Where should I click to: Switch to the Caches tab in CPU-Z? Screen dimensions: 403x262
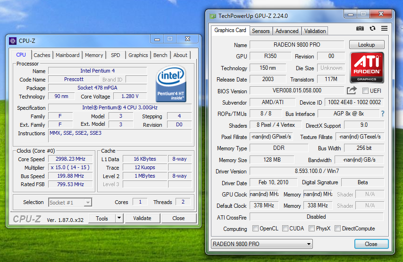tap(42, 55)
